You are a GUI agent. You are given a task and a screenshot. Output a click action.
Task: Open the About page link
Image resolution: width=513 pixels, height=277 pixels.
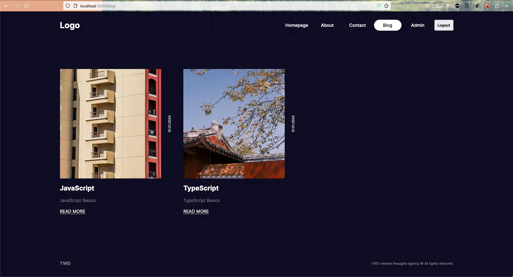(327, 25)
